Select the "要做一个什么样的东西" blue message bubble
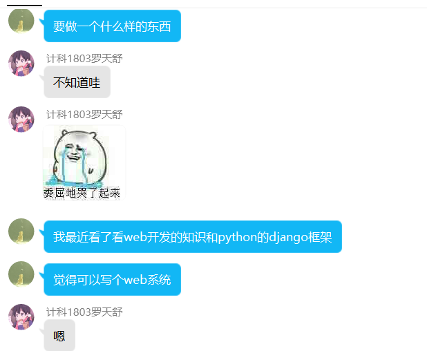 112,26
